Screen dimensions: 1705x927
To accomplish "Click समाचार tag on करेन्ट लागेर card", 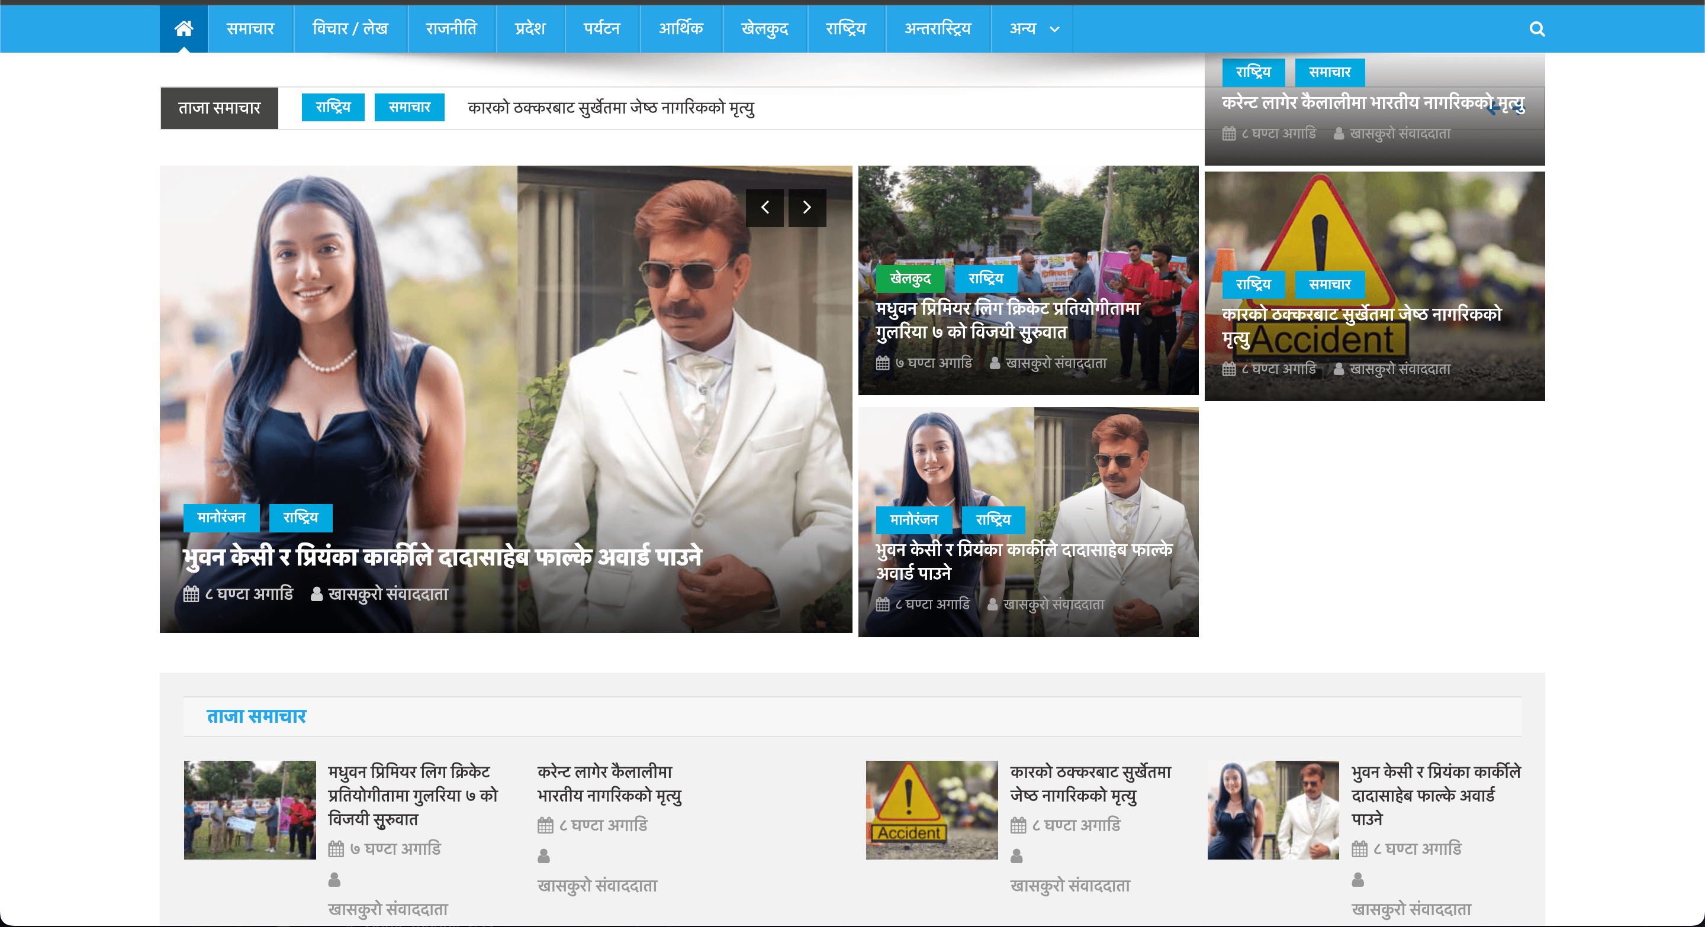I will click(x=1330, y=72).
